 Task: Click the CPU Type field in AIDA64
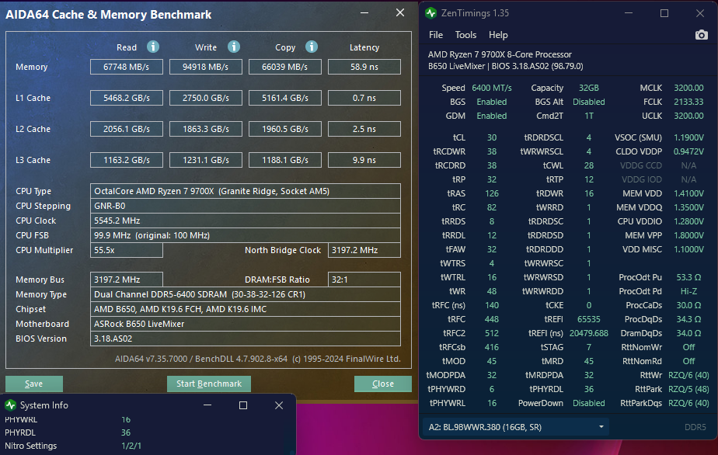[246, 191]
